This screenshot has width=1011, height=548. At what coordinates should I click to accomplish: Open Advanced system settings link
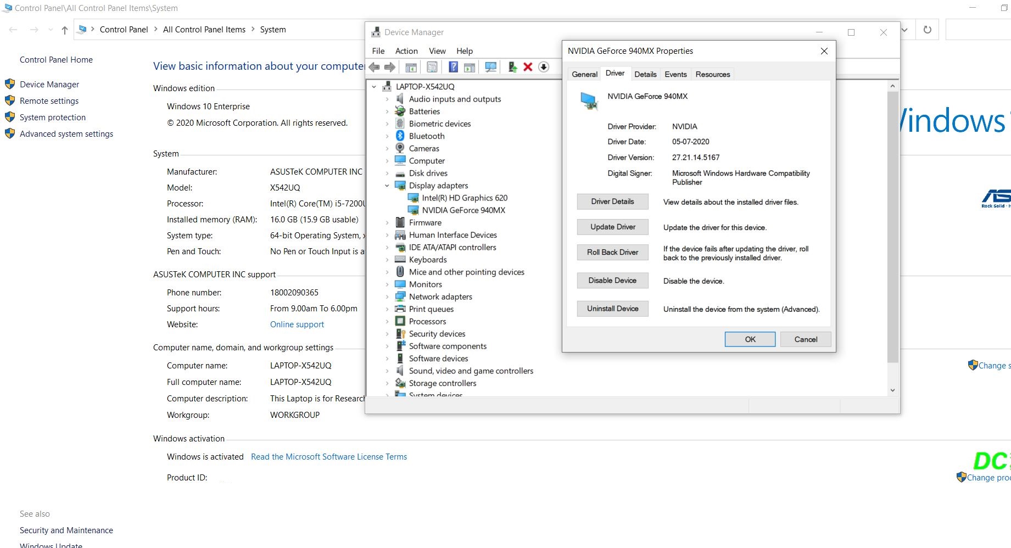pos(66,134)
